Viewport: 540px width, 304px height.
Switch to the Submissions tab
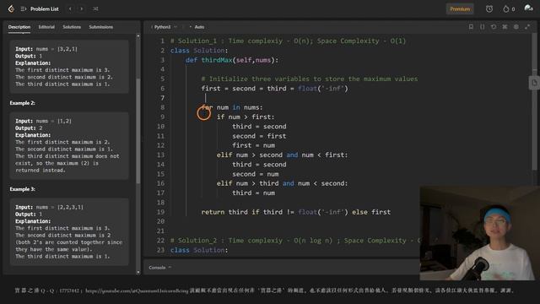(101, 27)
